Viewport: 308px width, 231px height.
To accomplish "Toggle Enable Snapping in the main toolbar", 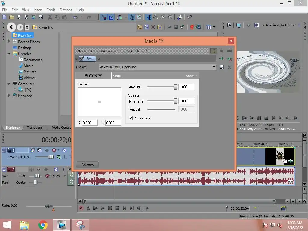I will point(104,17).
